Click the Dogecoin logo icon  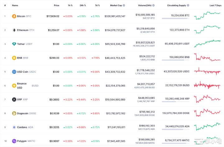14,113
